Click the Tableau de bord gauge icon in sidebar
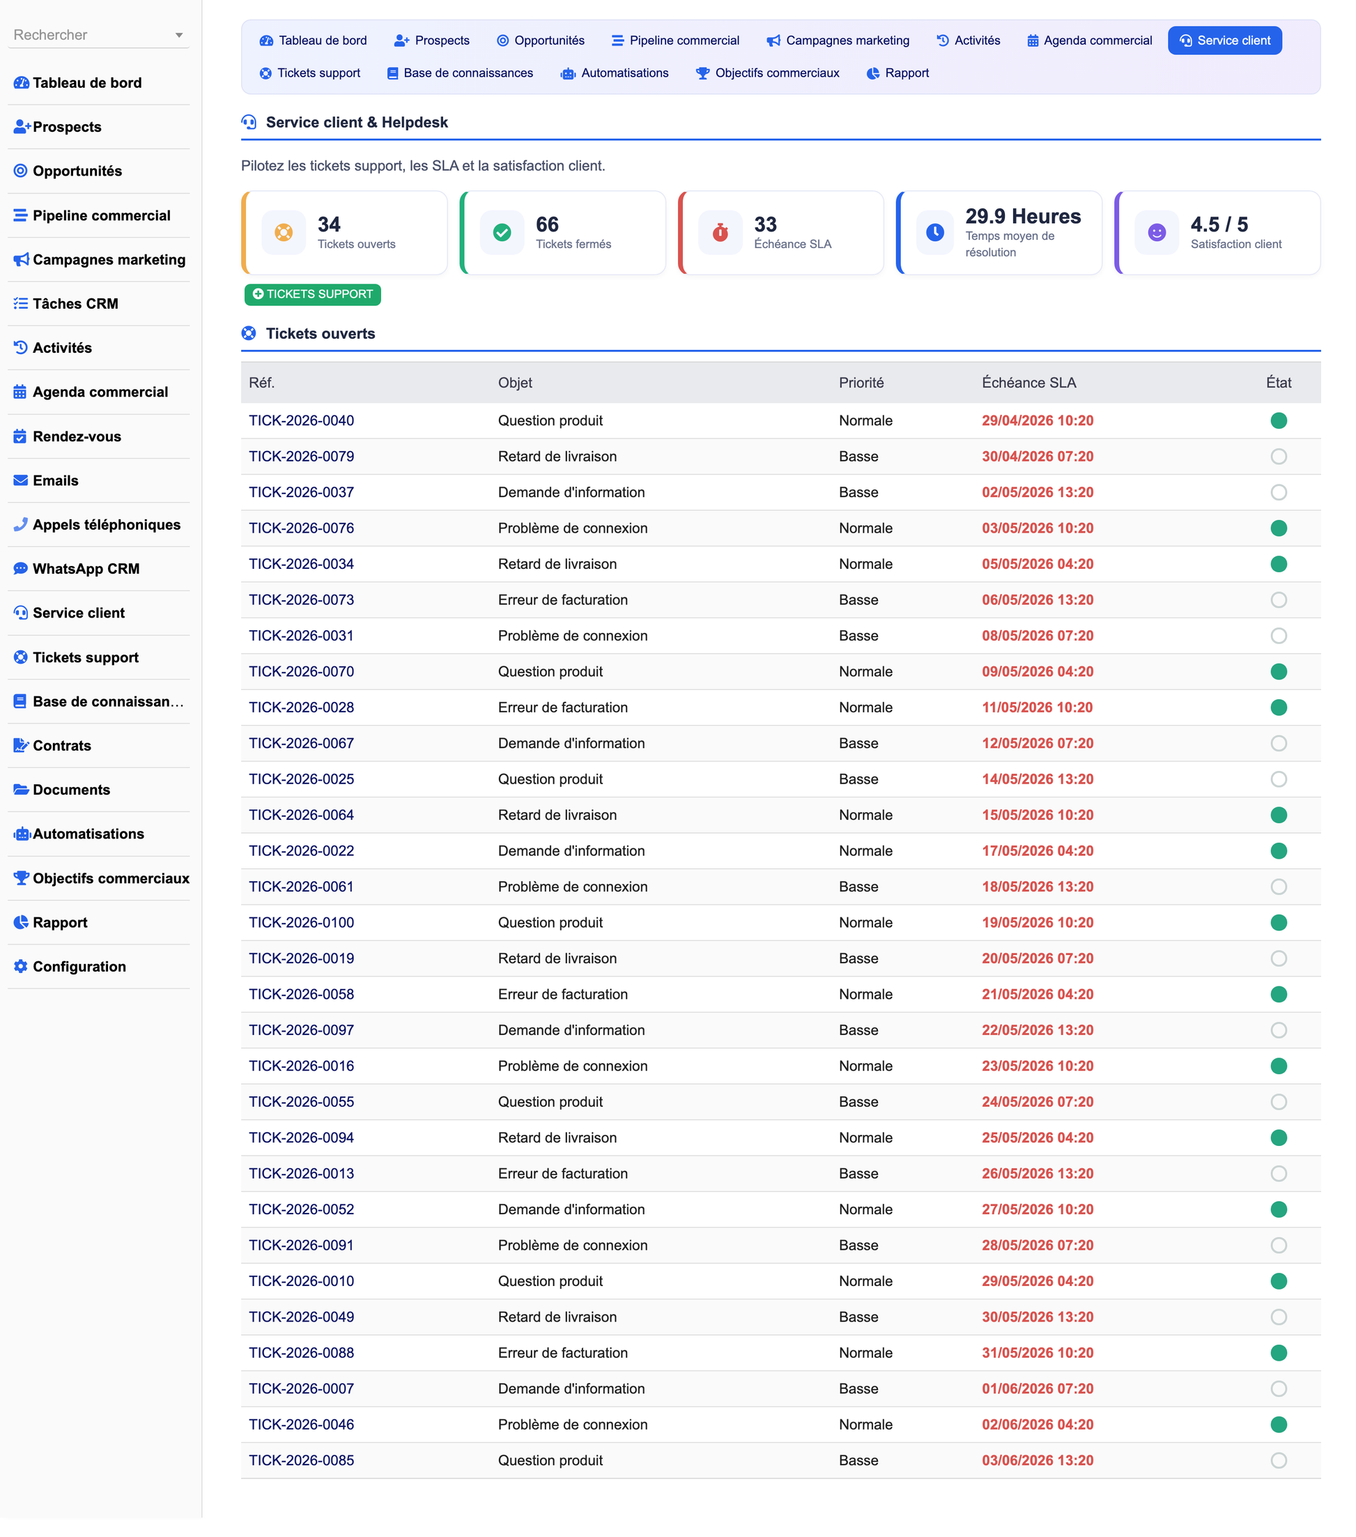The image size is (1356, 1537). [x=21, y=84]
